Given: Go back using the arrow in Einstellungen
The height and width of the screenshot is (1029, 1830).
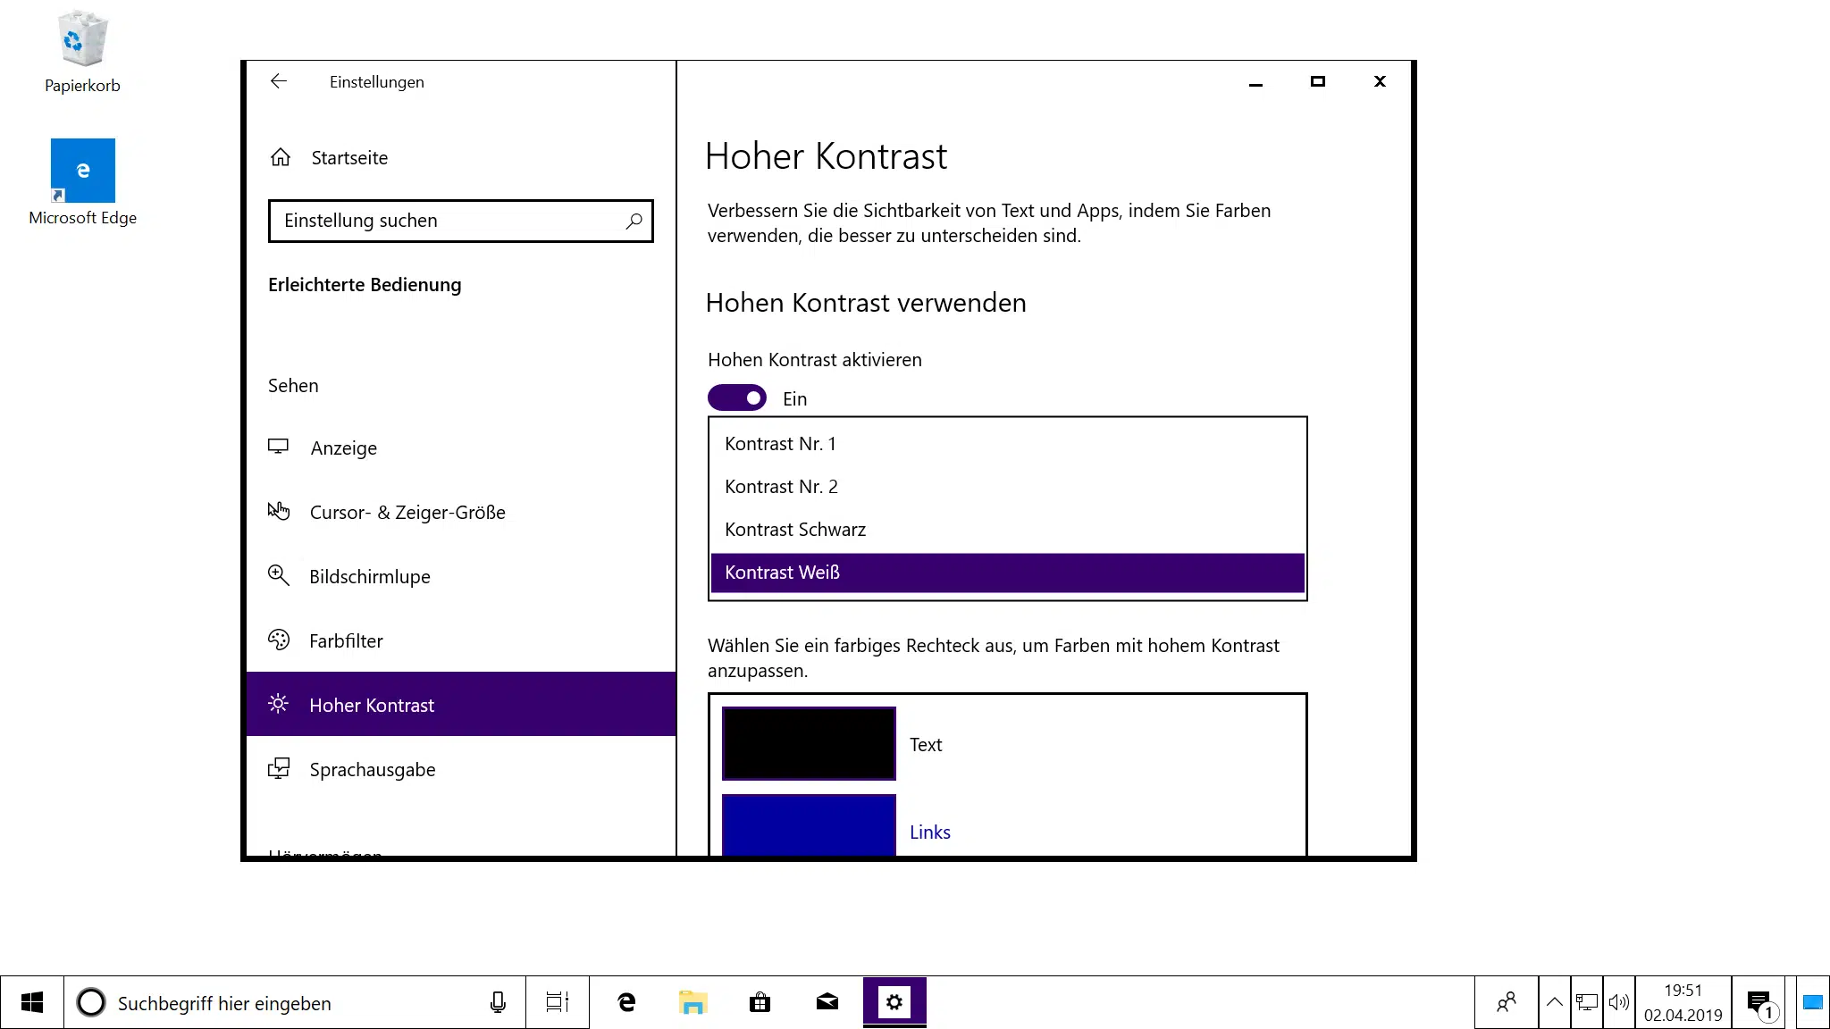Looking at the screenshot, I should point(279,81).
